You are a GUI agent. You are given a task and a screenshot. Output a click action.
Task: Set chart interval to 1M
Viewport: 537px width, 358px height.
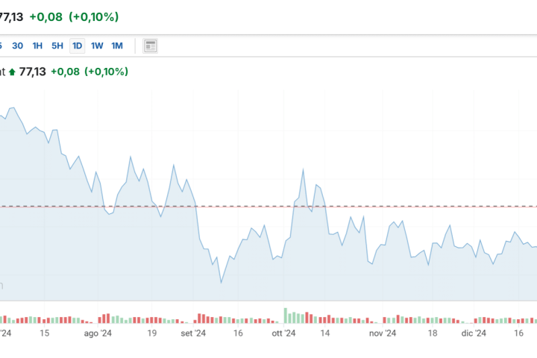click(117, 45)
